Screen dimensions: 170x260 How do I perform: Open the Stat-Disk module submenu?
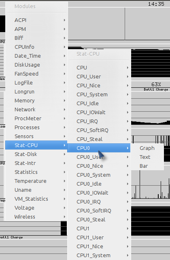[x=36, y=154]
